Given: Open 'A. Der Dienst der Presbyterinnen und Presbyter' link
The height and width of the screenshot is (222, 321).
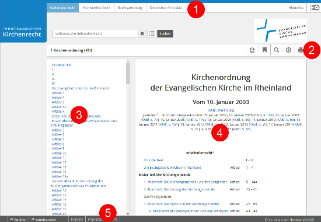Looking at the screenshot, I should click(x=188, y=211).
